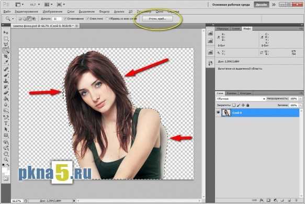The height and width of the screenshot is (204, 305).
Task: Click the Уточн. край button
Action: coord(157,19)
